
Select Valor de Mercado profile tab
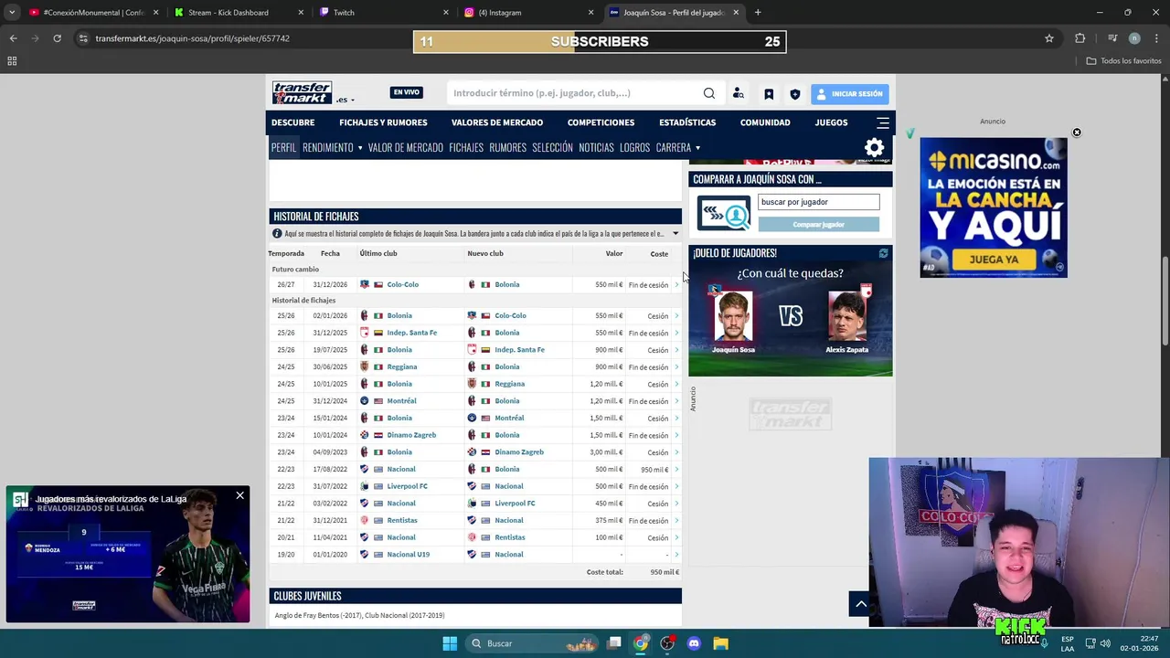click(x=406, y=147)
